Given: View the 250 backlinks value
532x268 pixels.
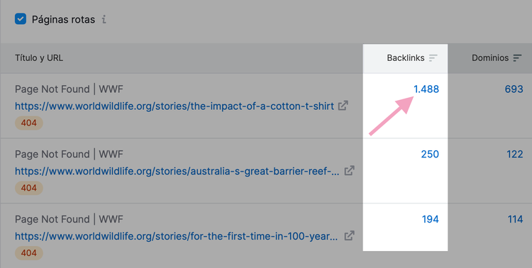Looking at the screenshot, I should coord(430,155).
